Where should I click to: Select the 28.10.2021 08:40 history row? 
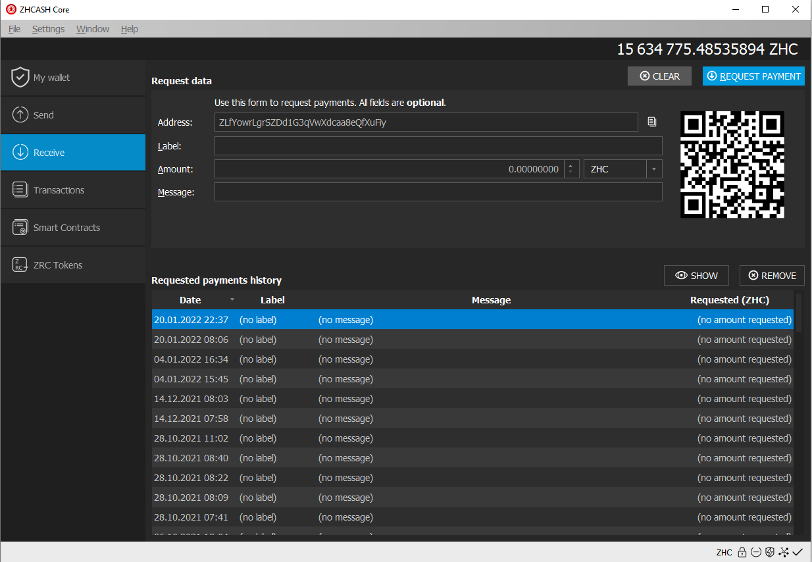click(472, 458)
